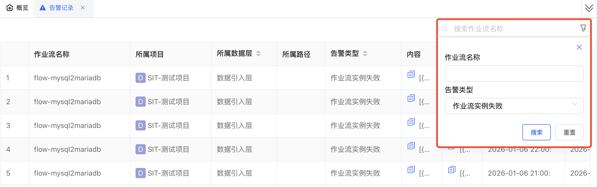Toggle sorting on the 告警类型 column header
Screen dimensions: 597x187
coord(365,54)
